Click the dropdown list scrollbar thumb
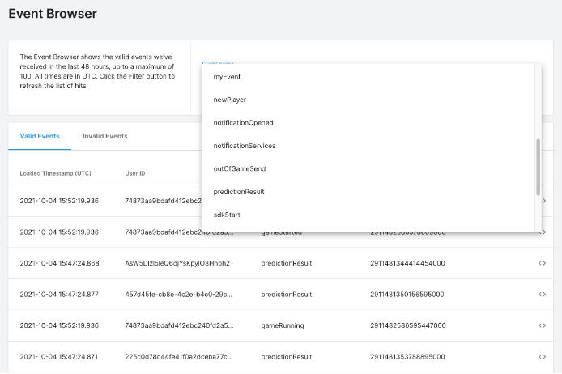562x374 pixels. pyautogui.click(x=538, y=166)
